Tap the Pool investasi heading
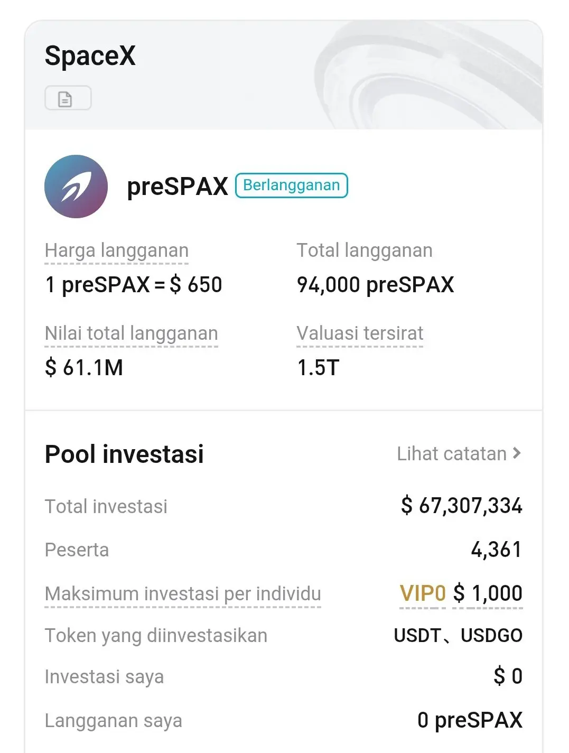The height and width of the screenshot is (753, 569). point(124,454)
